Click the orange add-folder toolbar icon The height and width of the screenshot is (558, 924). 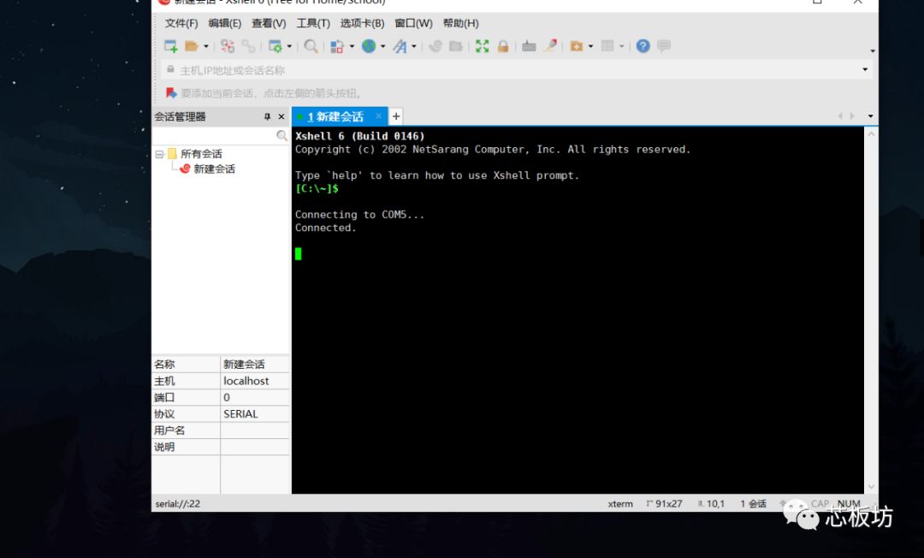tap(577, 46)
